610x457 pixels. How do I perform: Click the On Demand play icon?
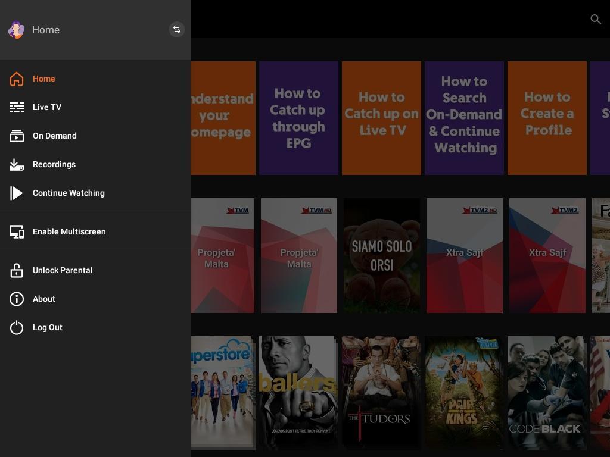(16, 136)
